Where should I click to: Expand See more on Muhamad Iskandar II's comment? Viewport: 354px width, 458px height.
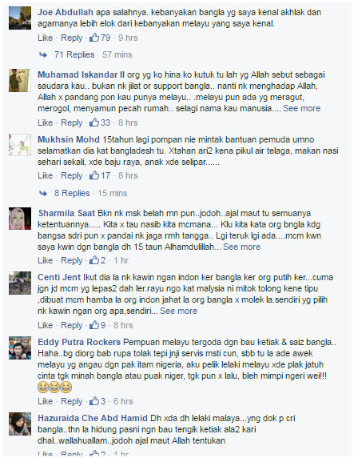pyautogui.click(x=301, y=108)
